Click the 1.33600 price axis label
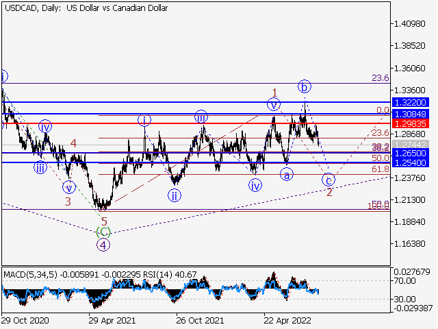The height and width of the screenshot is (329, 438). [409, 90]
